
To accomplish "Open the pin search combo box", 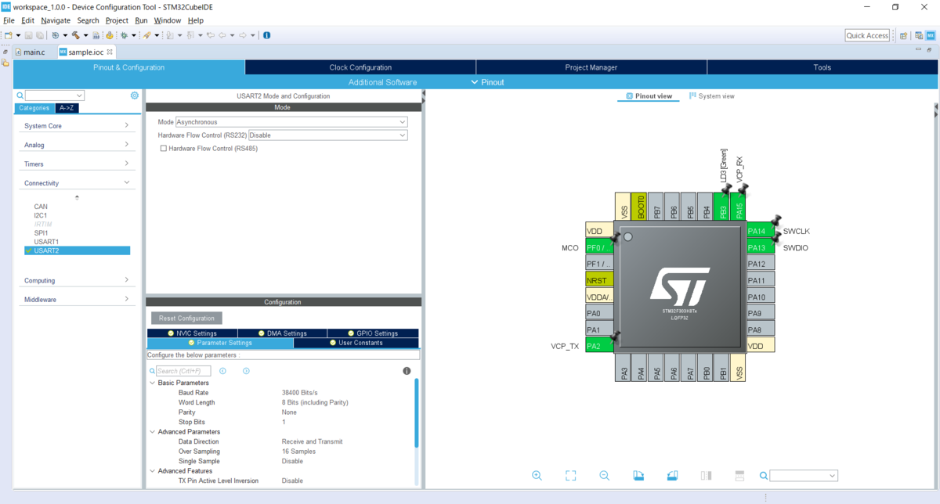I will tap(804, 476).
